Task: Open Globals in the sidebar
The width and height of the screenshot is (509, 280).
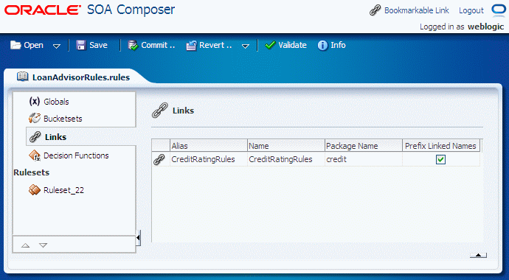Action: click(x=56, y=102)
